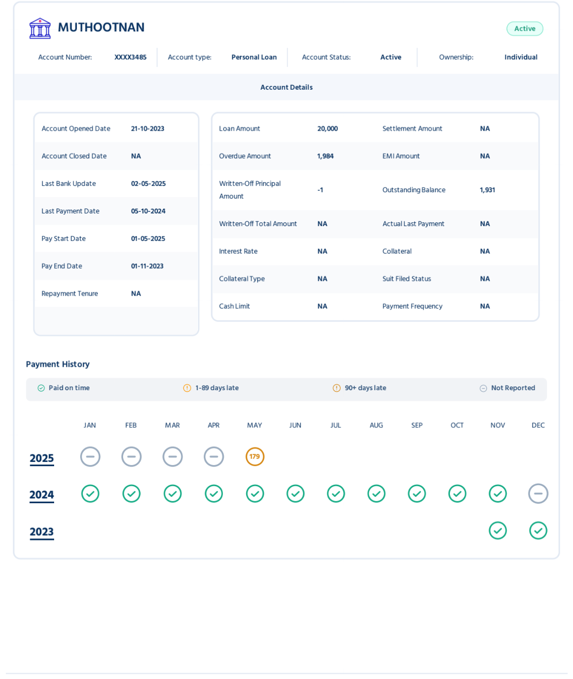Click the January 2024 paid on time checkmark
Image resolution: width=573 pixels, height=679 pixels.
click(x=90, y=494)
